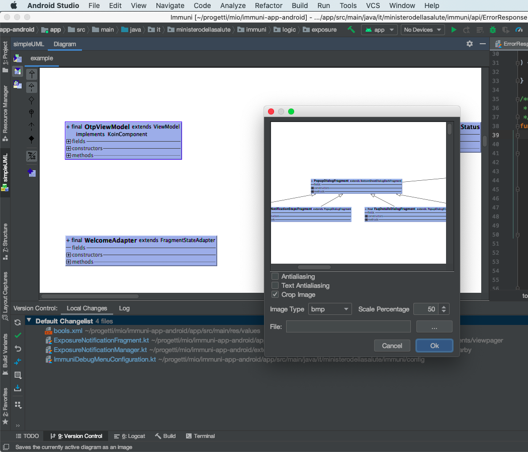
Task: Select the hollow diamond aggregation tool
Action: coord(32,100)
